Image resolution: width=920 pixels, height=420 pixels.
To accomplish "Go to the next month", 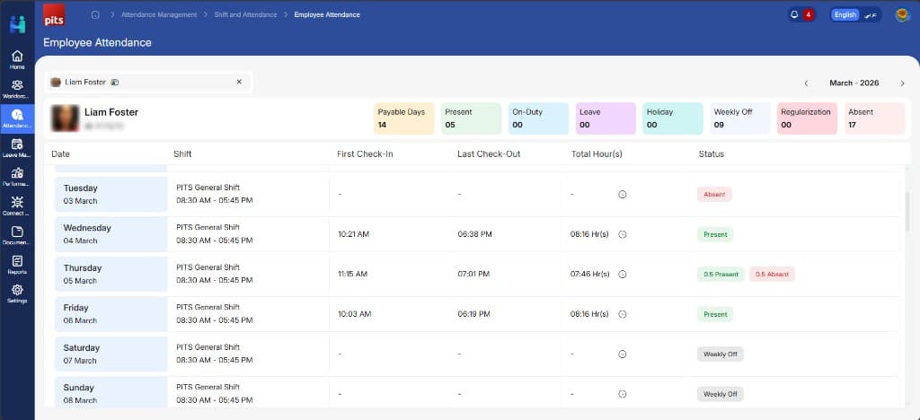I will tap(902, 83).
